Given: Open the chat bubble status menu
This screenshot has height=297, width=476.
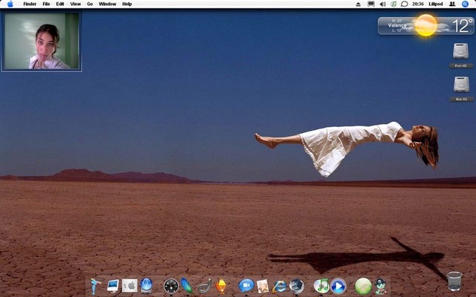Looking at the screenshot, I should click(x=405, y=4).
